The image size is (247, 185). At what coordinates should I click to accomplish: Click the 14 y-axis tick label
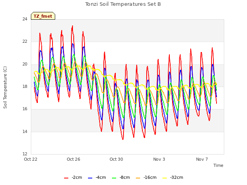[25, 131]
